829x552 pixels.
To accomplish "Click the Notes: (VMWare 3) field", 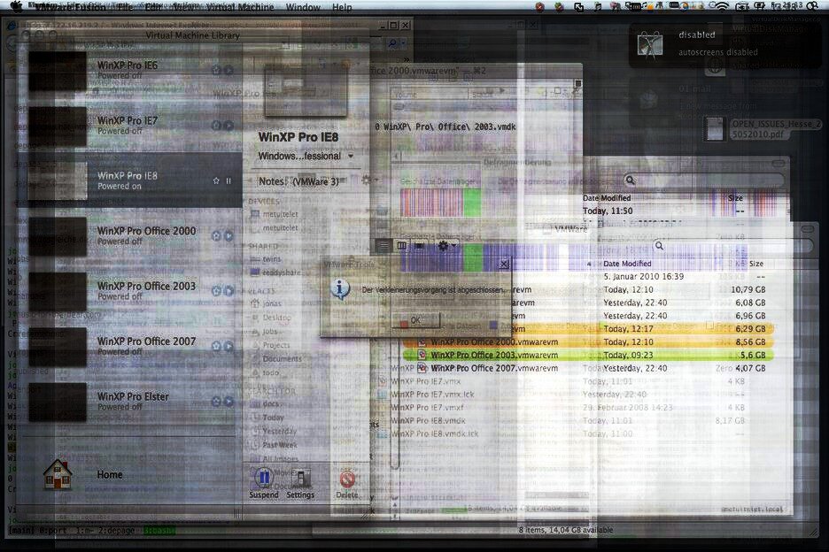I will coord(298,181).
